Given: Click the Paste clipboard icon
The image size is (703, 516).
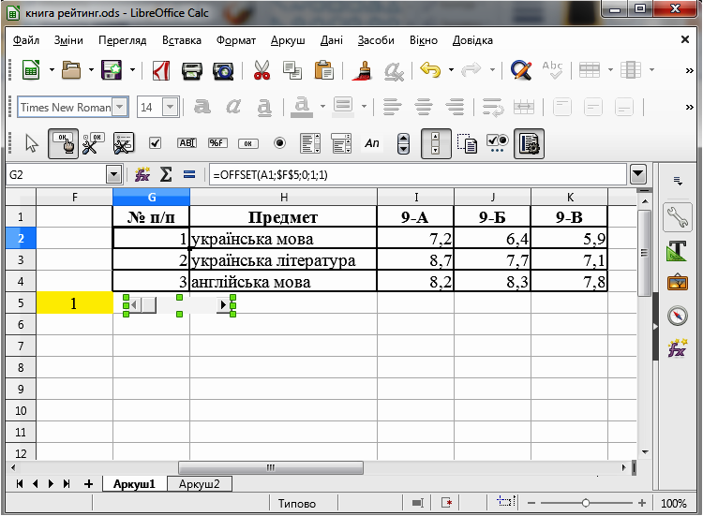Looking at the screenshot, I should tap(323, 70).
